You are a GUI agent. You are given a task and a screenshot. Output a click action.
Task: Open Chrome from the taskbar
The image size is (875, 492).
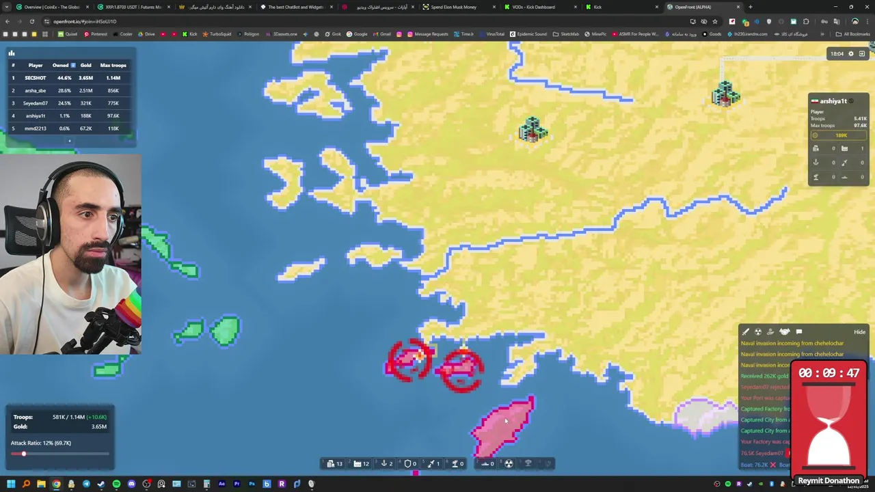click(x=56, y=484)
